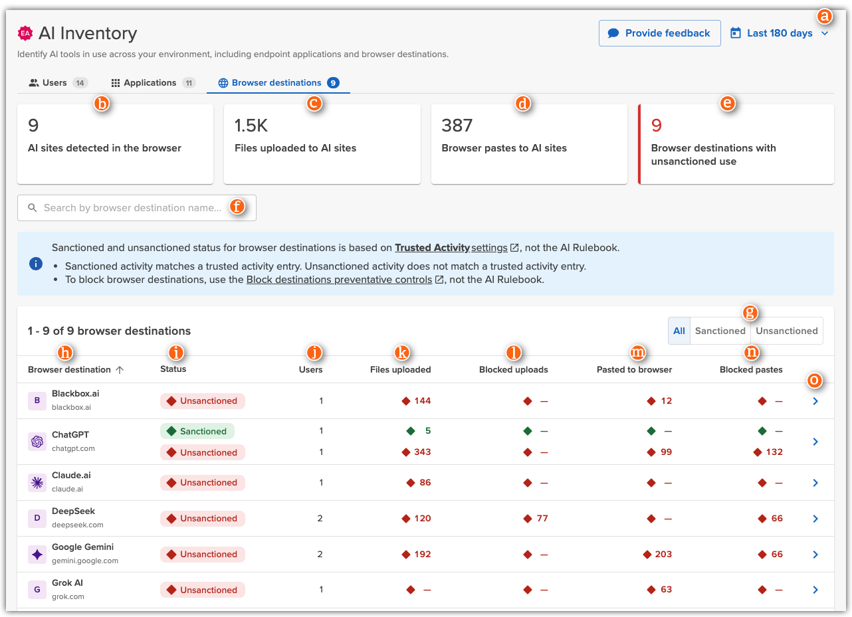
Task: Click the ChatGPT 99 pasted to browser value
Action: (667, 452)
